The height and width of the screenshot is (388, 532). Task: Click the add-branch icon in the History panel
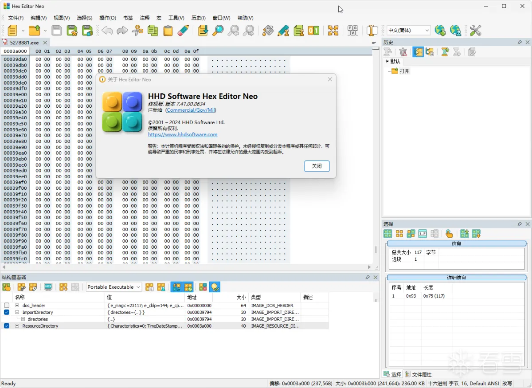coord(430,52)
